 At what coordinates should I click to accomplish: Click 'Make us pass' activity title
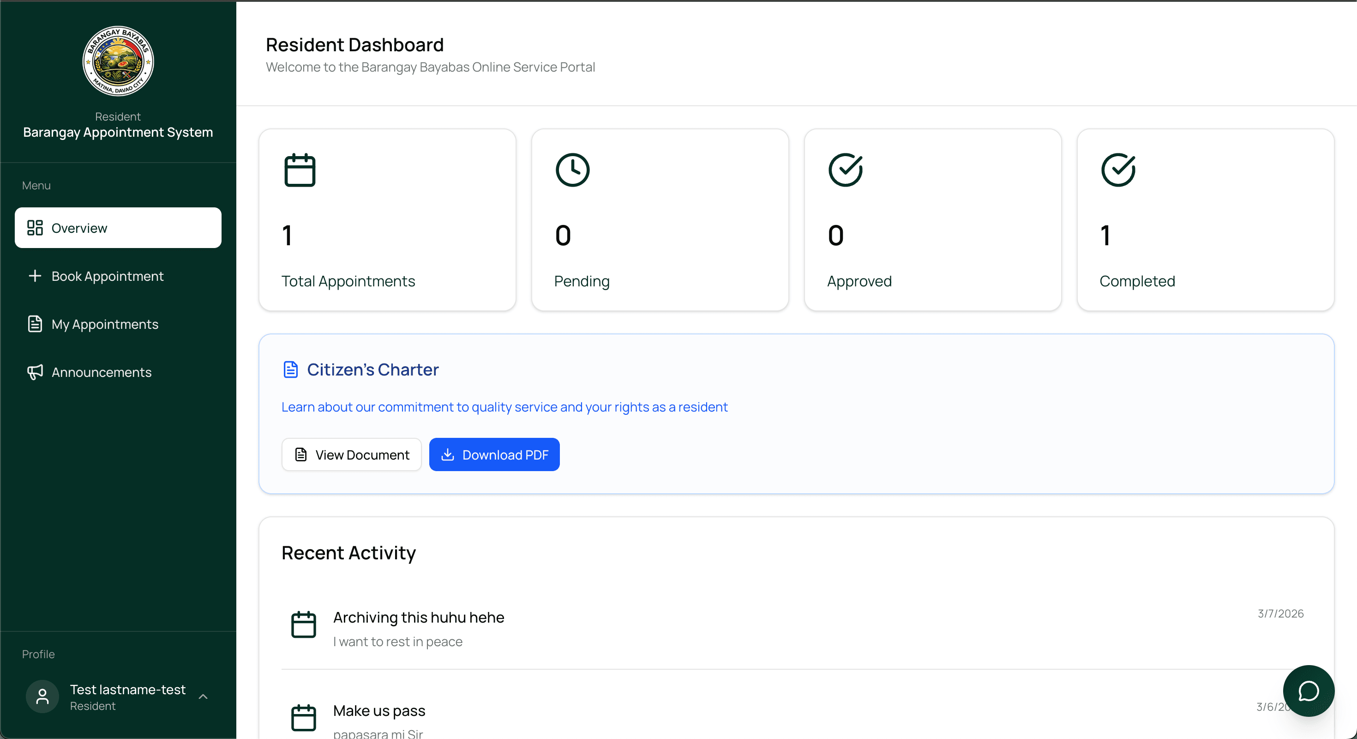point(379,710)
